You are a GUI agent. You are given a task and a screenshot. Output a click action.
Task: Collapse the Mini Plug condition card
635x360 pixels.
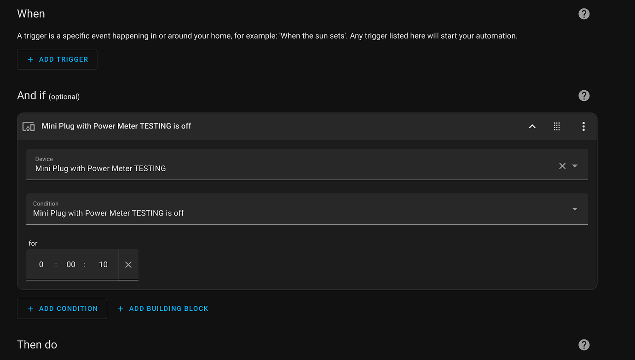pyautogui.click(x=532, y=126)
